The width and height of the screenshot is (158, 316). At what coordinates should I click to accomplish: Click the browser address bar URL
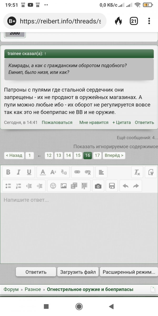60,21
